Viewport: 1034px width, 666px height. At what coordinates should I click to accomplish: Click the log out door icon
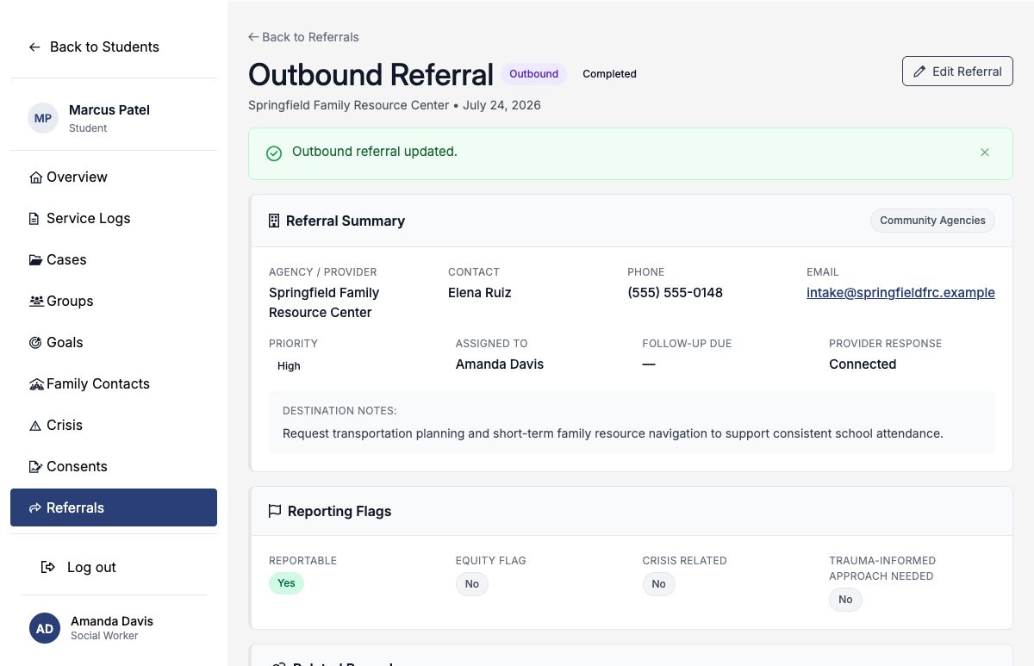coord(48,567)
